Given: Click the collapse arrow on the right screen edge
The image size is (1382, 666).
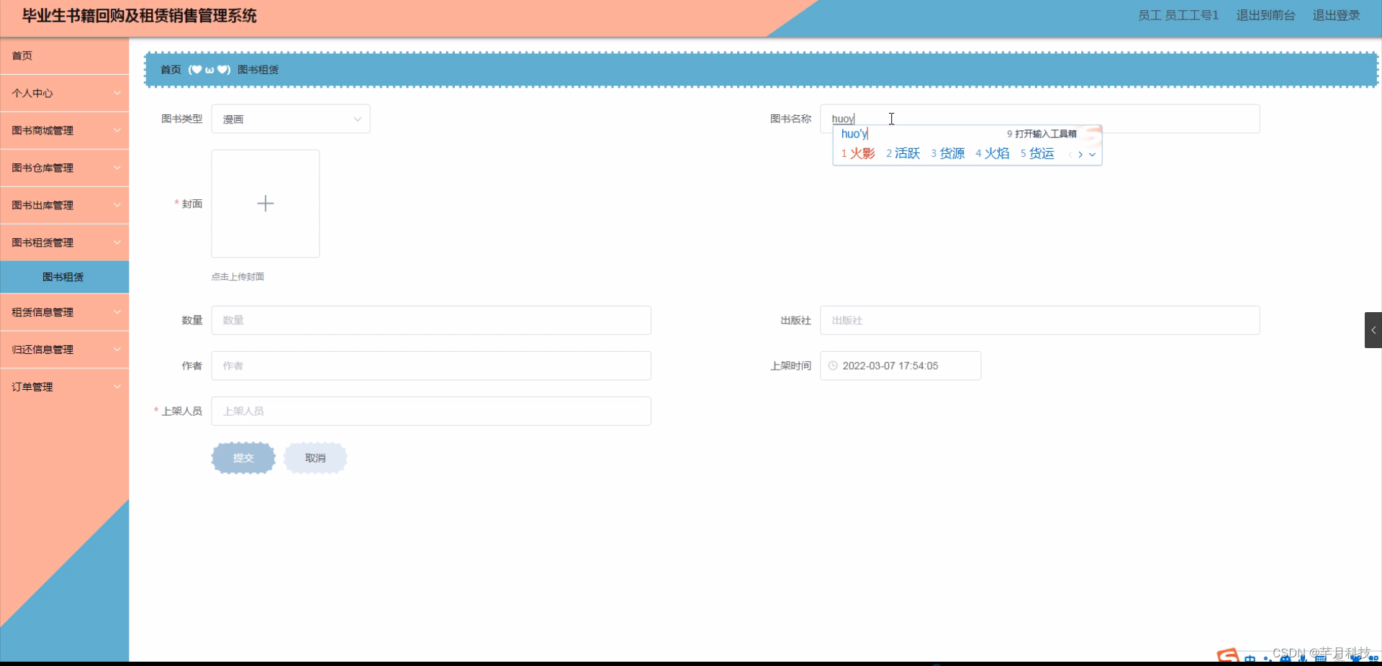Looking at the screenshot, I should pos(1373,330).
